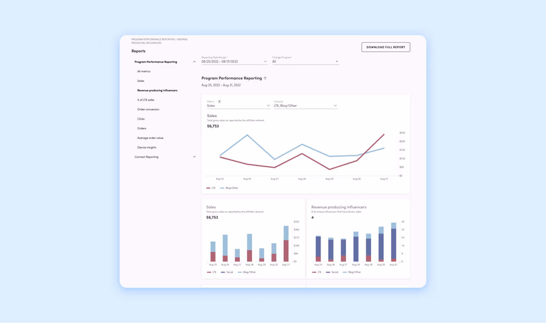Screen dimensions: 546x323
Task: Toggle the LTK series in the line chart legend
Action: pyautogui.click(x=211, y=188)
